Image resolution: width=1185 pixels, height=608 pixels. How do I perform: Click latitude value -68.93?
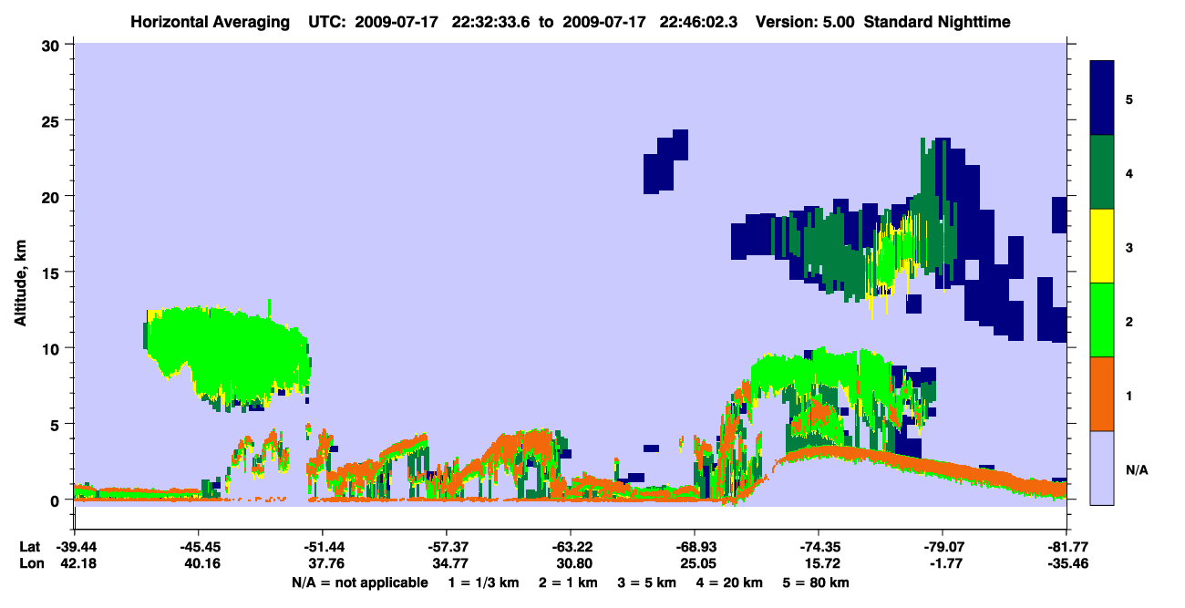(695, 547)
